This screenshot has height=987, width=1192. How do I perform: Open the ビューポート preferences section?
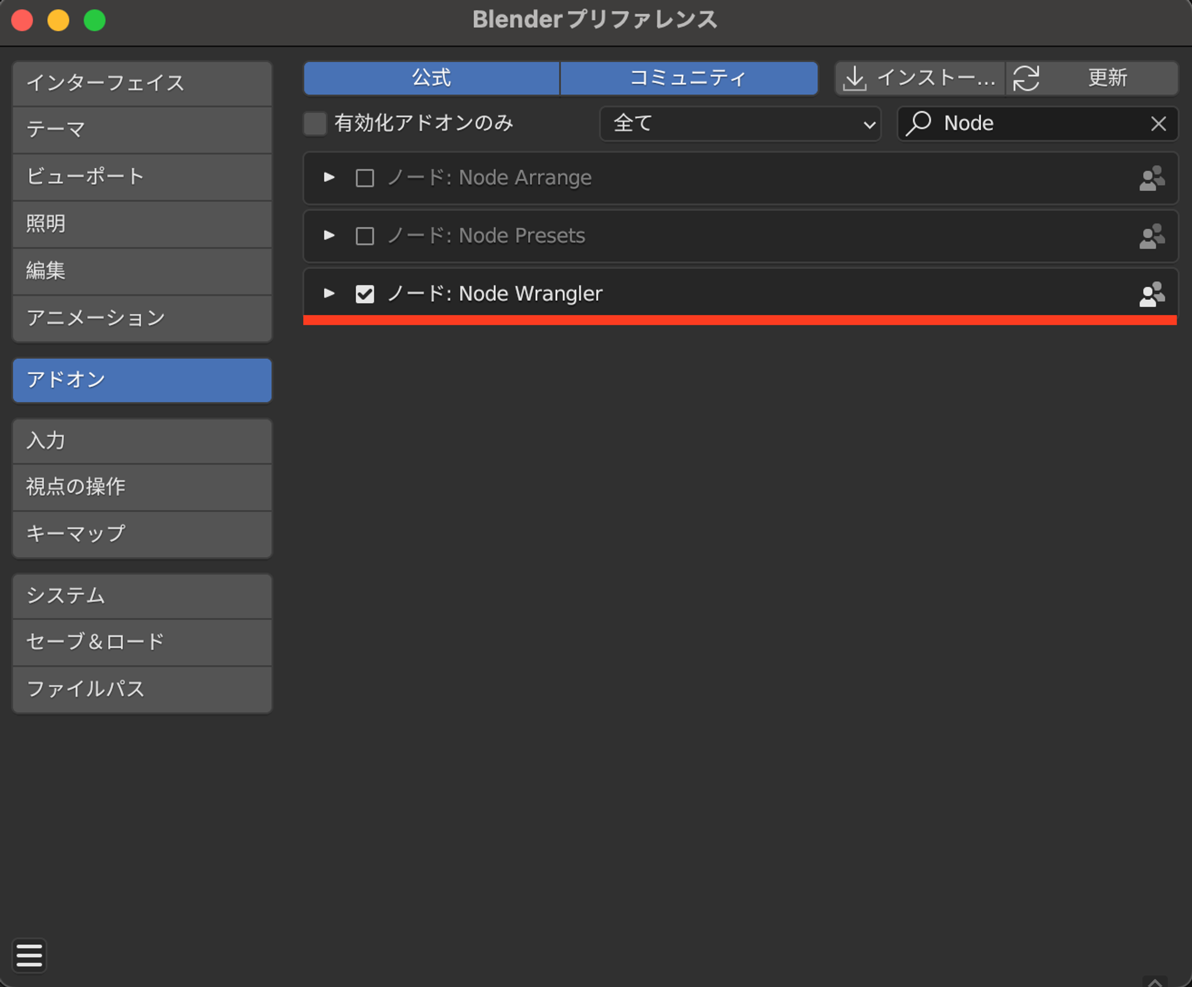coord(142,177)
